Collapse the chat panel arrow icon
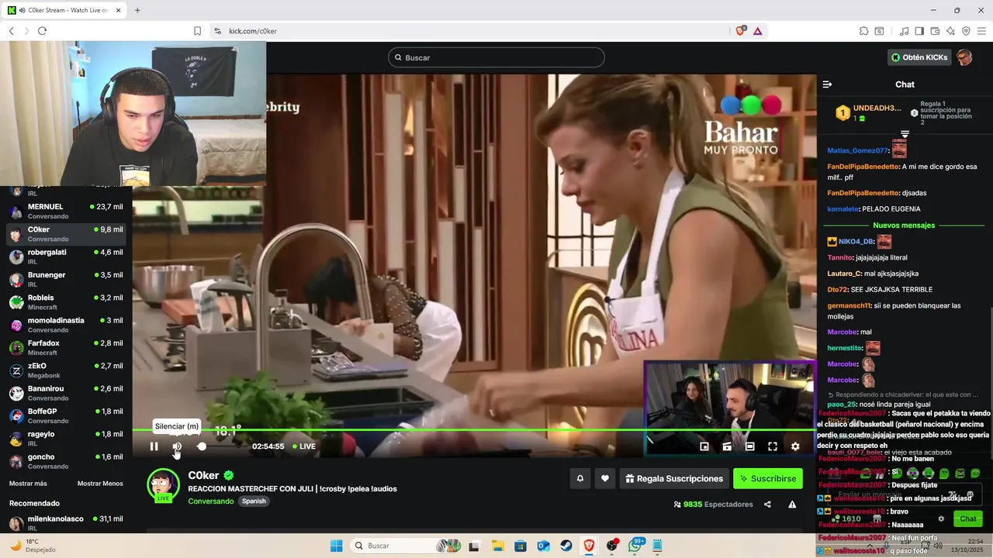Viewport: 993px width, 558px height. pos(827,84)
